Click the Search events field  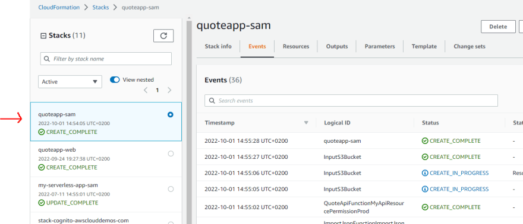click(x=351, y=101)
